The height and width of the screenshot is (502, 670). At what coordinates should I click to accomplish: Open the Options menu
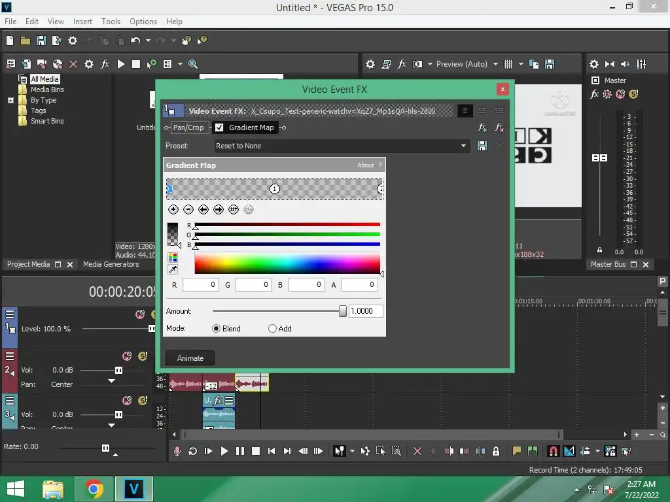[x=143, y=22]
